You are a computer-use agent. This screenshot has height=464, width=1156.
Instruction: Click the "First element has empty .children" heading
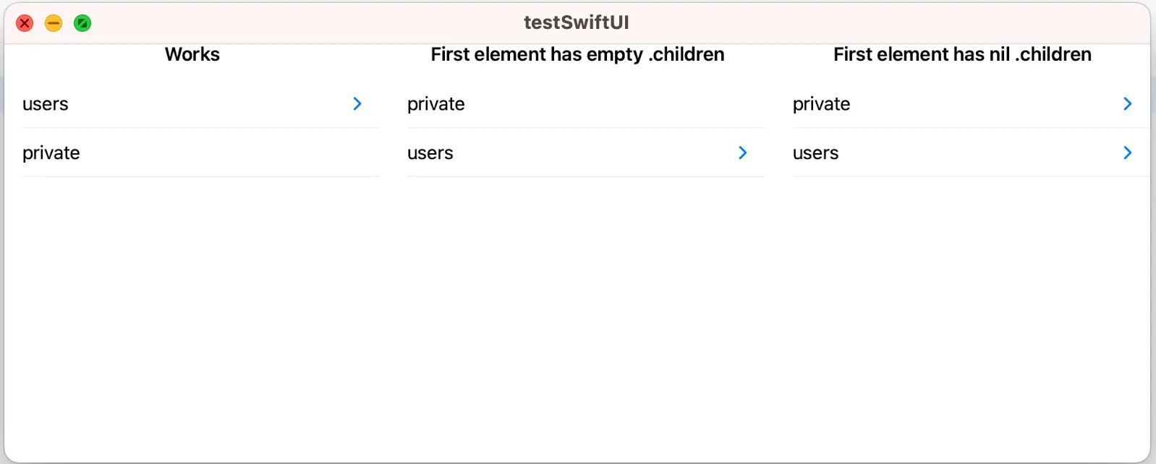tap(577, 54)
